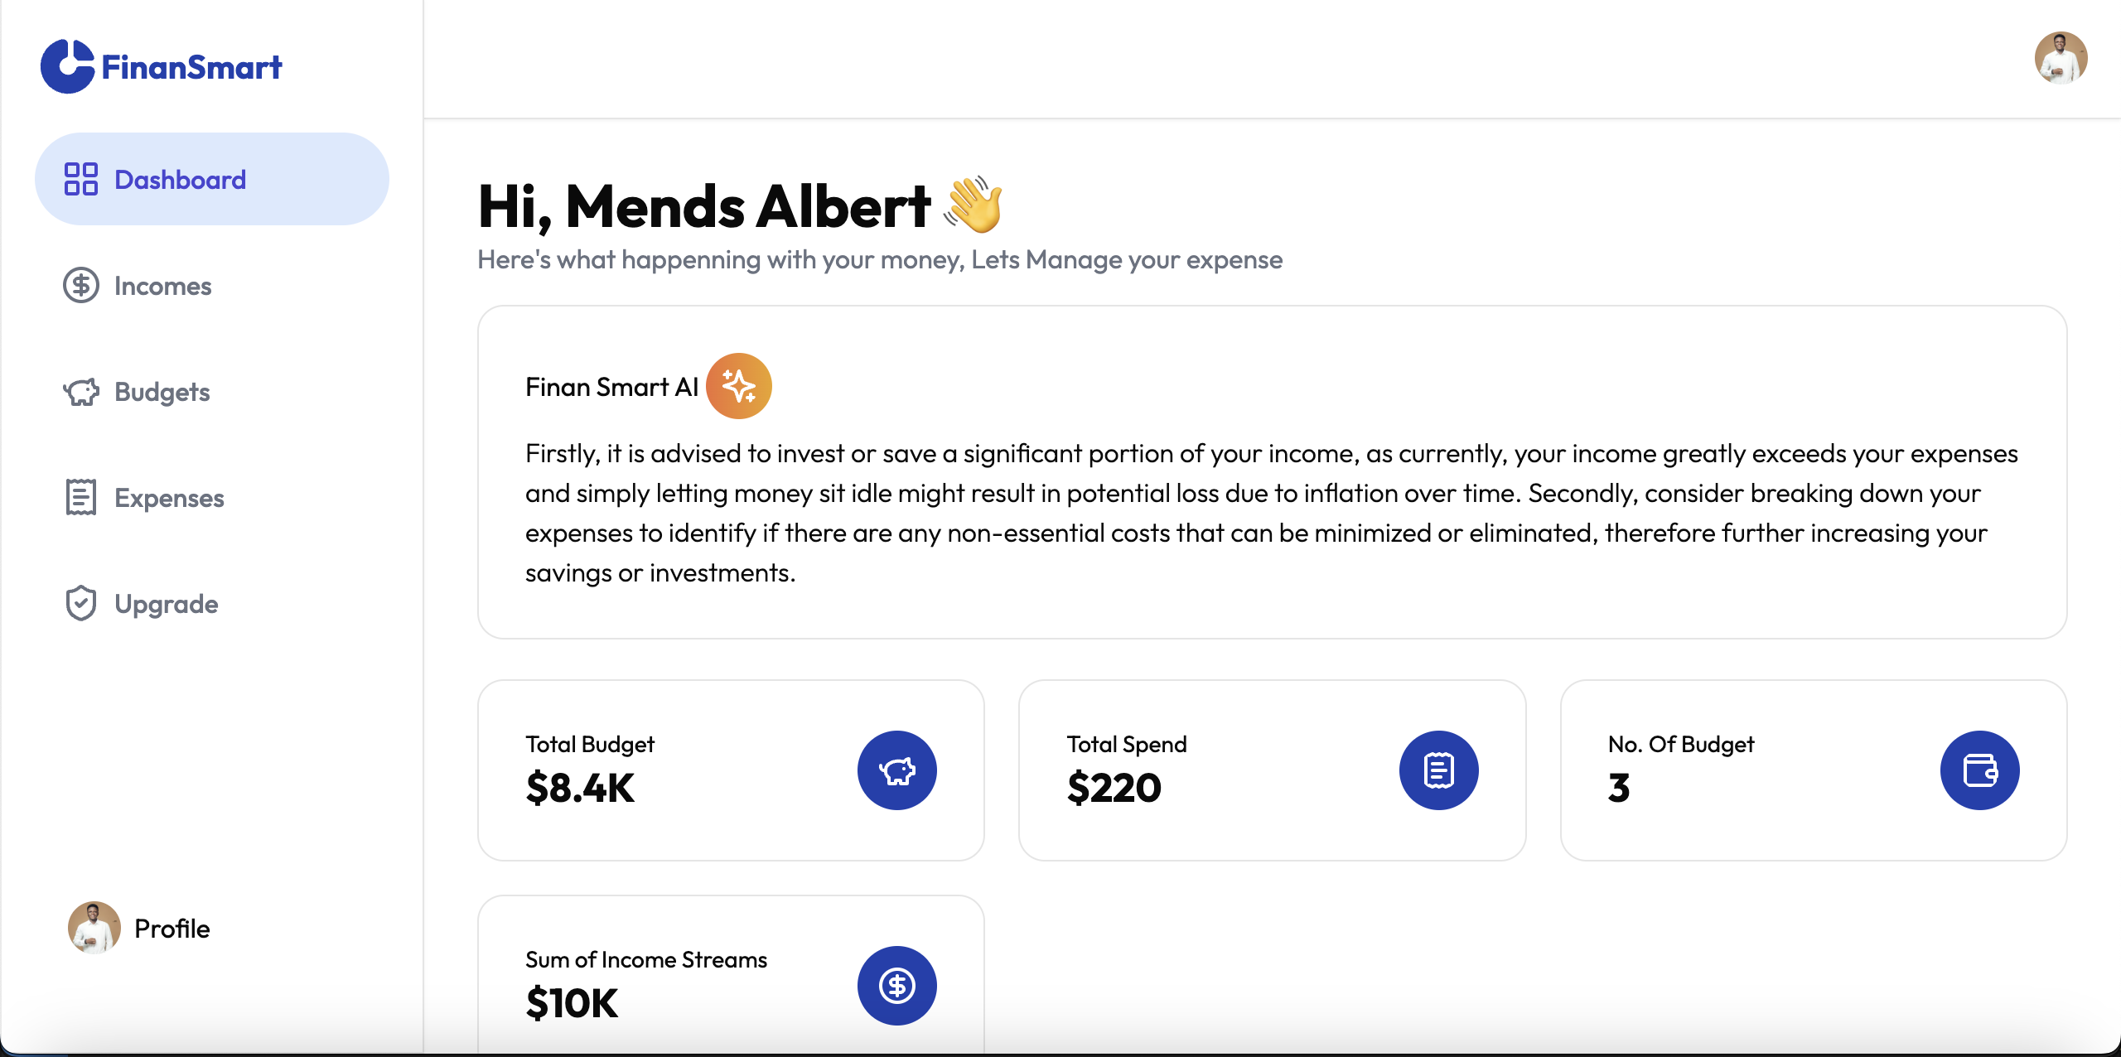Click the Finan Smart AI sparkle icon
This screenshot has width=2121, height=1057.
click(x=738, y=386)
